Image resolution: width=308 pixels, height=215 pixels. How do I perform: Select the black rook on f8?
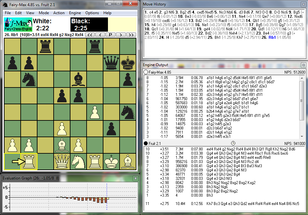pyautogui.click(x=95, y=46)
